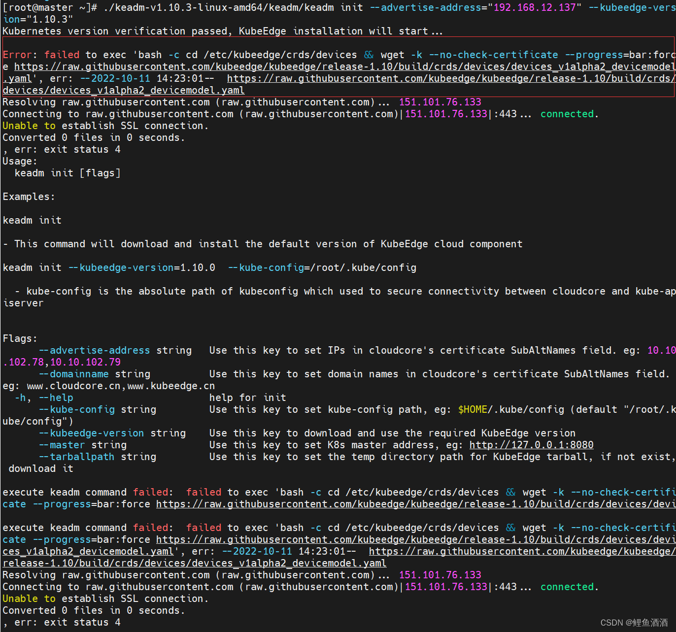This screenshot has width=676, height=632.
Task: Click the full --no-check-certificate option text
Action: [494, 55]
